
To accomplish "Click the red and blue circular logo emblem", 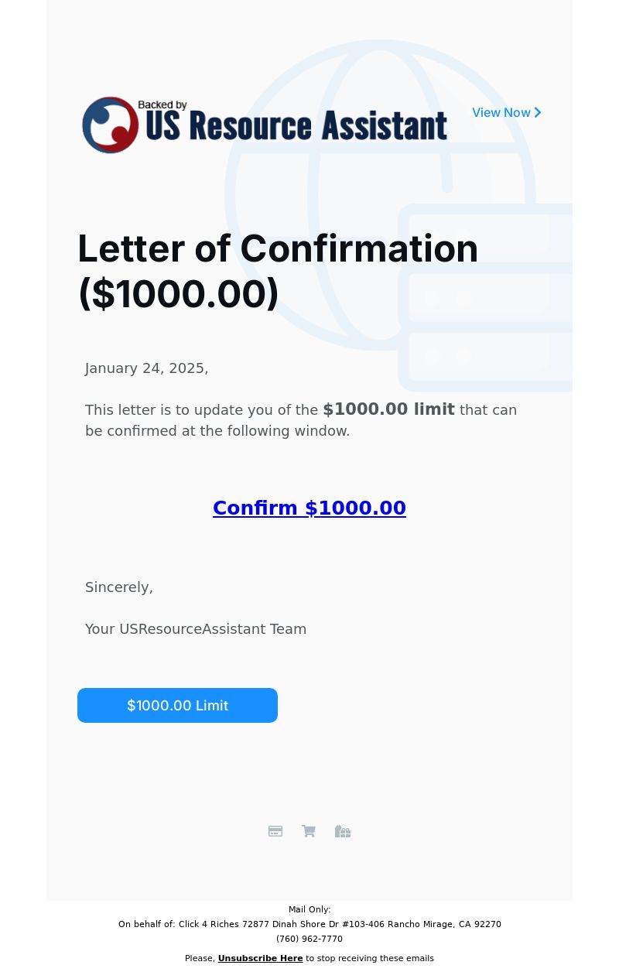I will 111,125.
